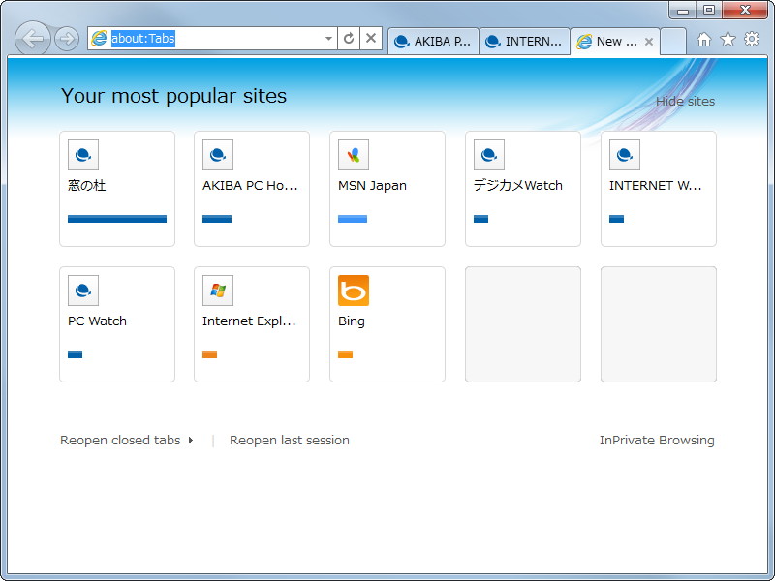Screen dimensions: 775x581
Task: Refresh the current page
Action: click(349, 38)
